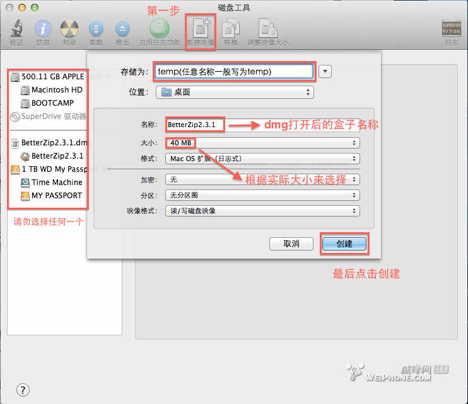
Task: Open the 信息 (Info) toolbar icon
Action: (x=43, y=30)
